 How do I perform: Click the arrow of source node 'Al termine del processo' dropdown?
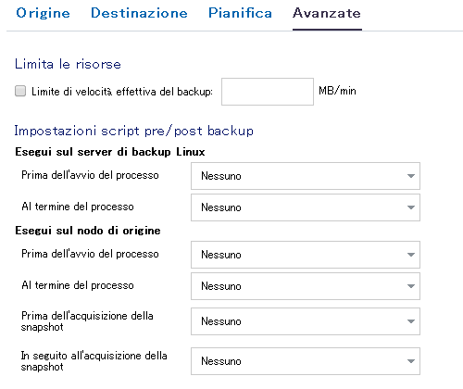tap(410, 286)
